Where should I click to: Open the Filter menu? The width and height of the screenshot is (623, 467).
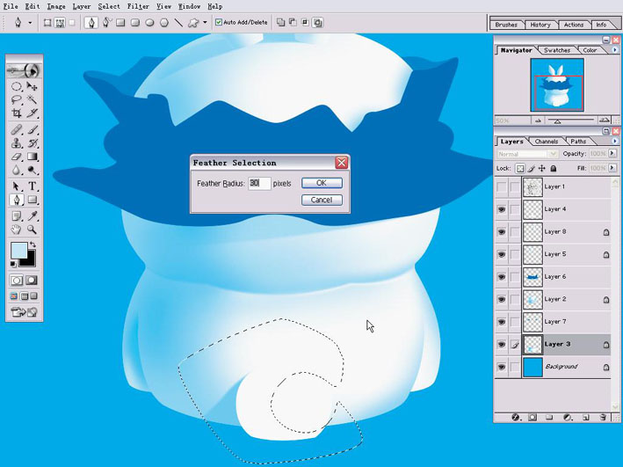138,6
